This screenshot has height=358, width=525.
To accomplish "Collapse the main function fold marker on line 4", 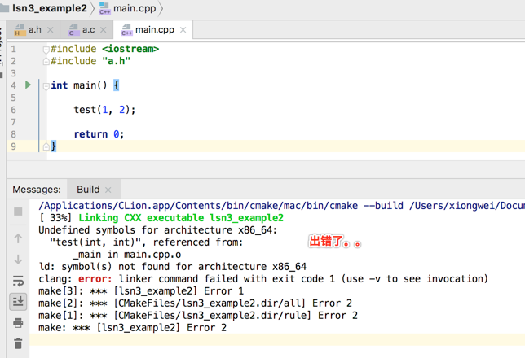I will tap(46, 86).
